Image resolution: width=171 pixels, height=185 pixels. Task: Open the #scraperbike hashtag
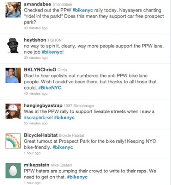pos(38,117)
